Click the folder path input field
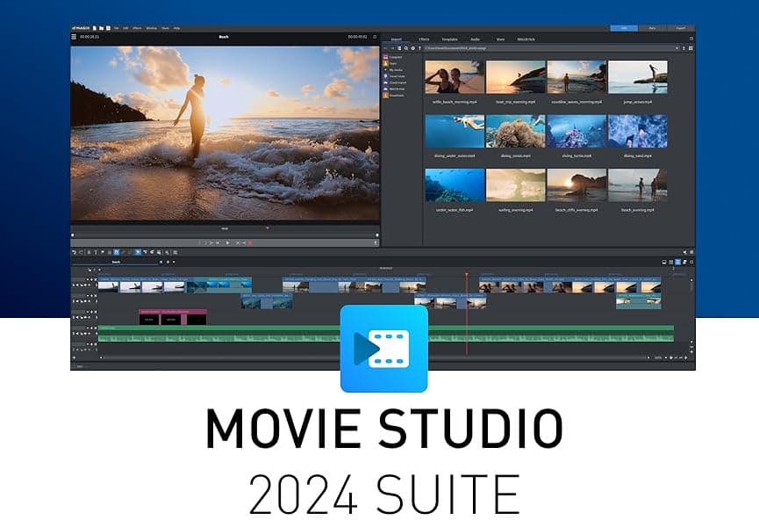 (549, 48)
